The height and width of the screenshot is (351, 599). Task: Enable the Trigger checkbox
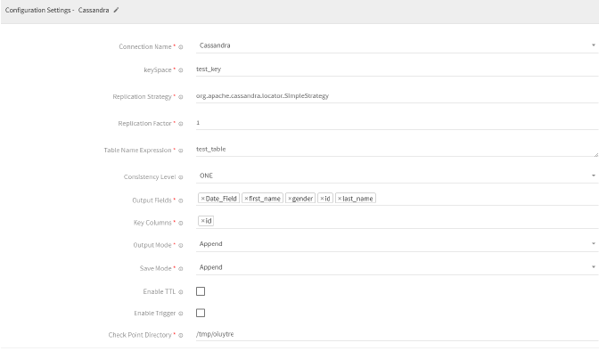coord(201,313)
